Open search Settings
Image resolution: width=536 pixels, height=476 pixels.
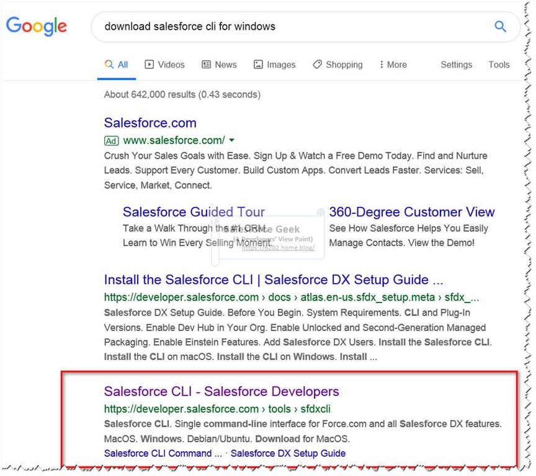[x=456, y=64]
